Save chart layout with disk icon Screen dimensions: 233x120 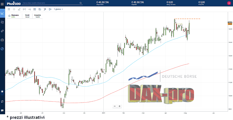(x=40, y=9)
